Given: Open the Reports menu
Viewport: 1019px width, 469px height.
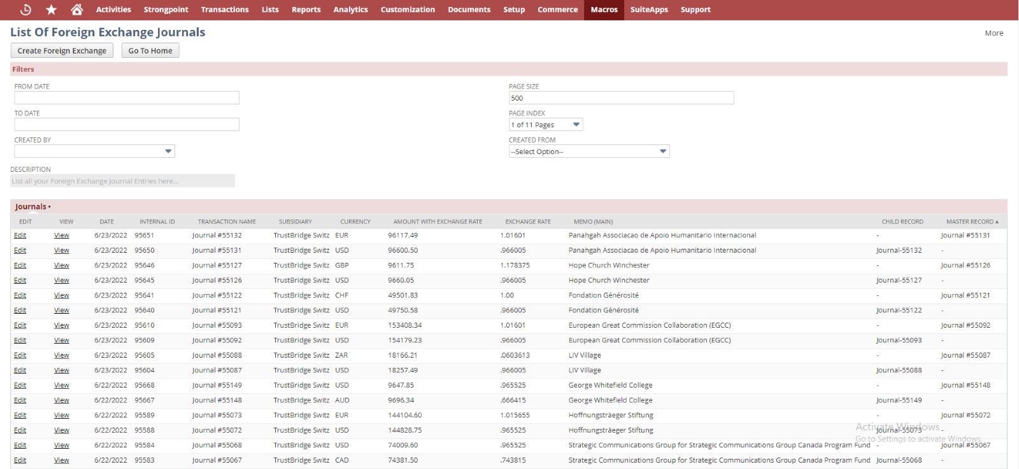Looking at the screenshot, I should tap(306, 10).
